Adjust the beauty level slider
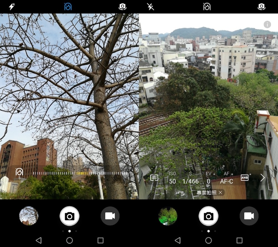Viewport: 278px width, 247px height. (x=80, y=173)
